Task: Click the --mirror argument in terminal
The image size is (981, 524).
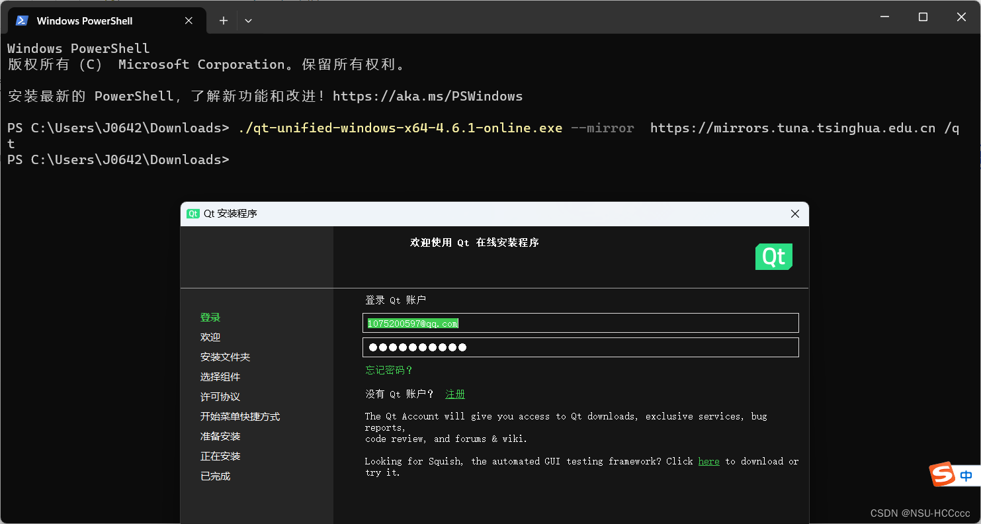Action: click(x=602, y=128)
